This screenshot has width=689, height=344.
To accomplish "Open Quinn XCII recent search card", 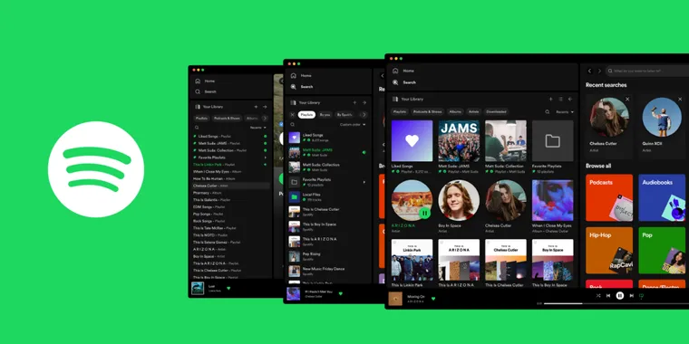I will (x=662, y=127).
